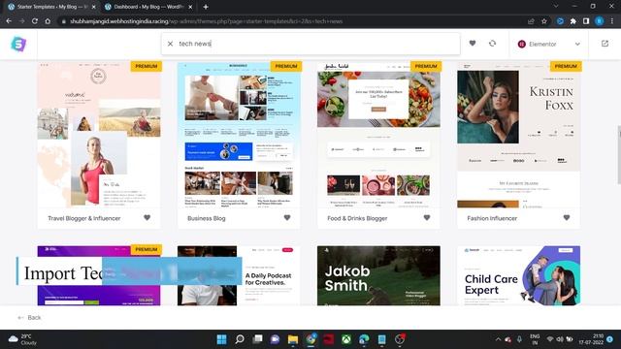Bookmark this page with the star icon
The height and width of the screenshot is (349, 621).
pos(544,21)
